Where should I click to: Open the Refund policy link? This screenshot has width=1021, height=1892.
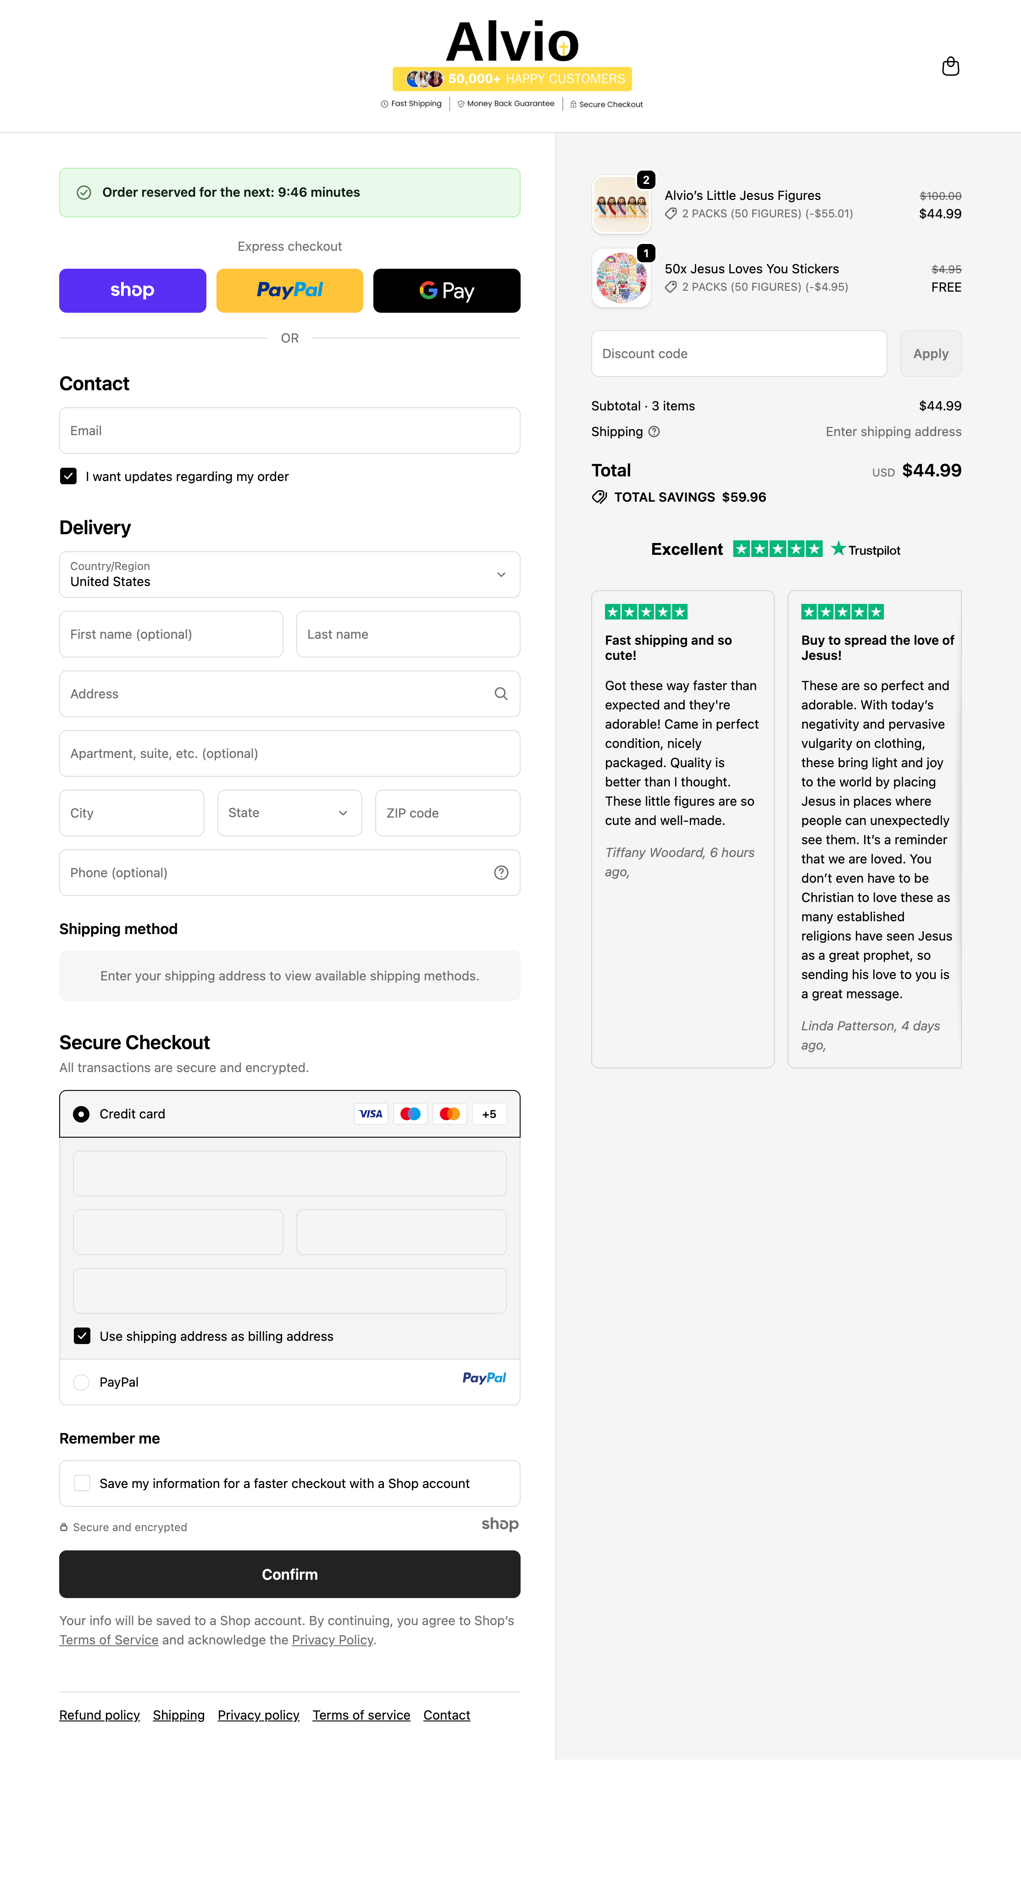click(99, 1714)
